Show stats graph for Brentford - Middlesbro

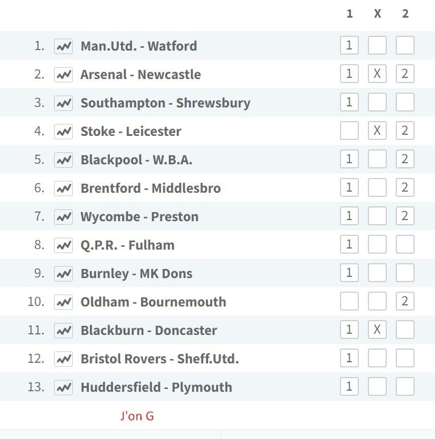coord(63,188)
